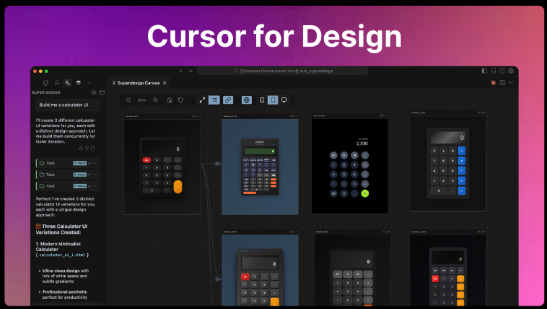
Task: Select the Superdesign Canvas tab
Action: pyautogui.click(x=138, y=82)
